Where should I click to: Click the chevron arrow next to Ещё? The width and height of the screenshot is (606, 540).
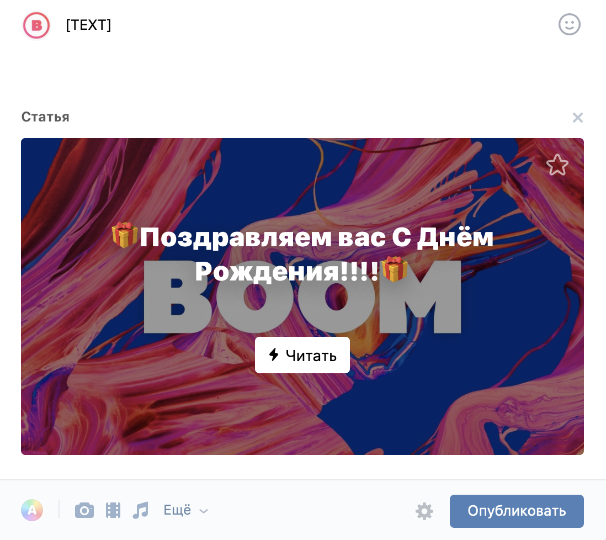point(204,511)
